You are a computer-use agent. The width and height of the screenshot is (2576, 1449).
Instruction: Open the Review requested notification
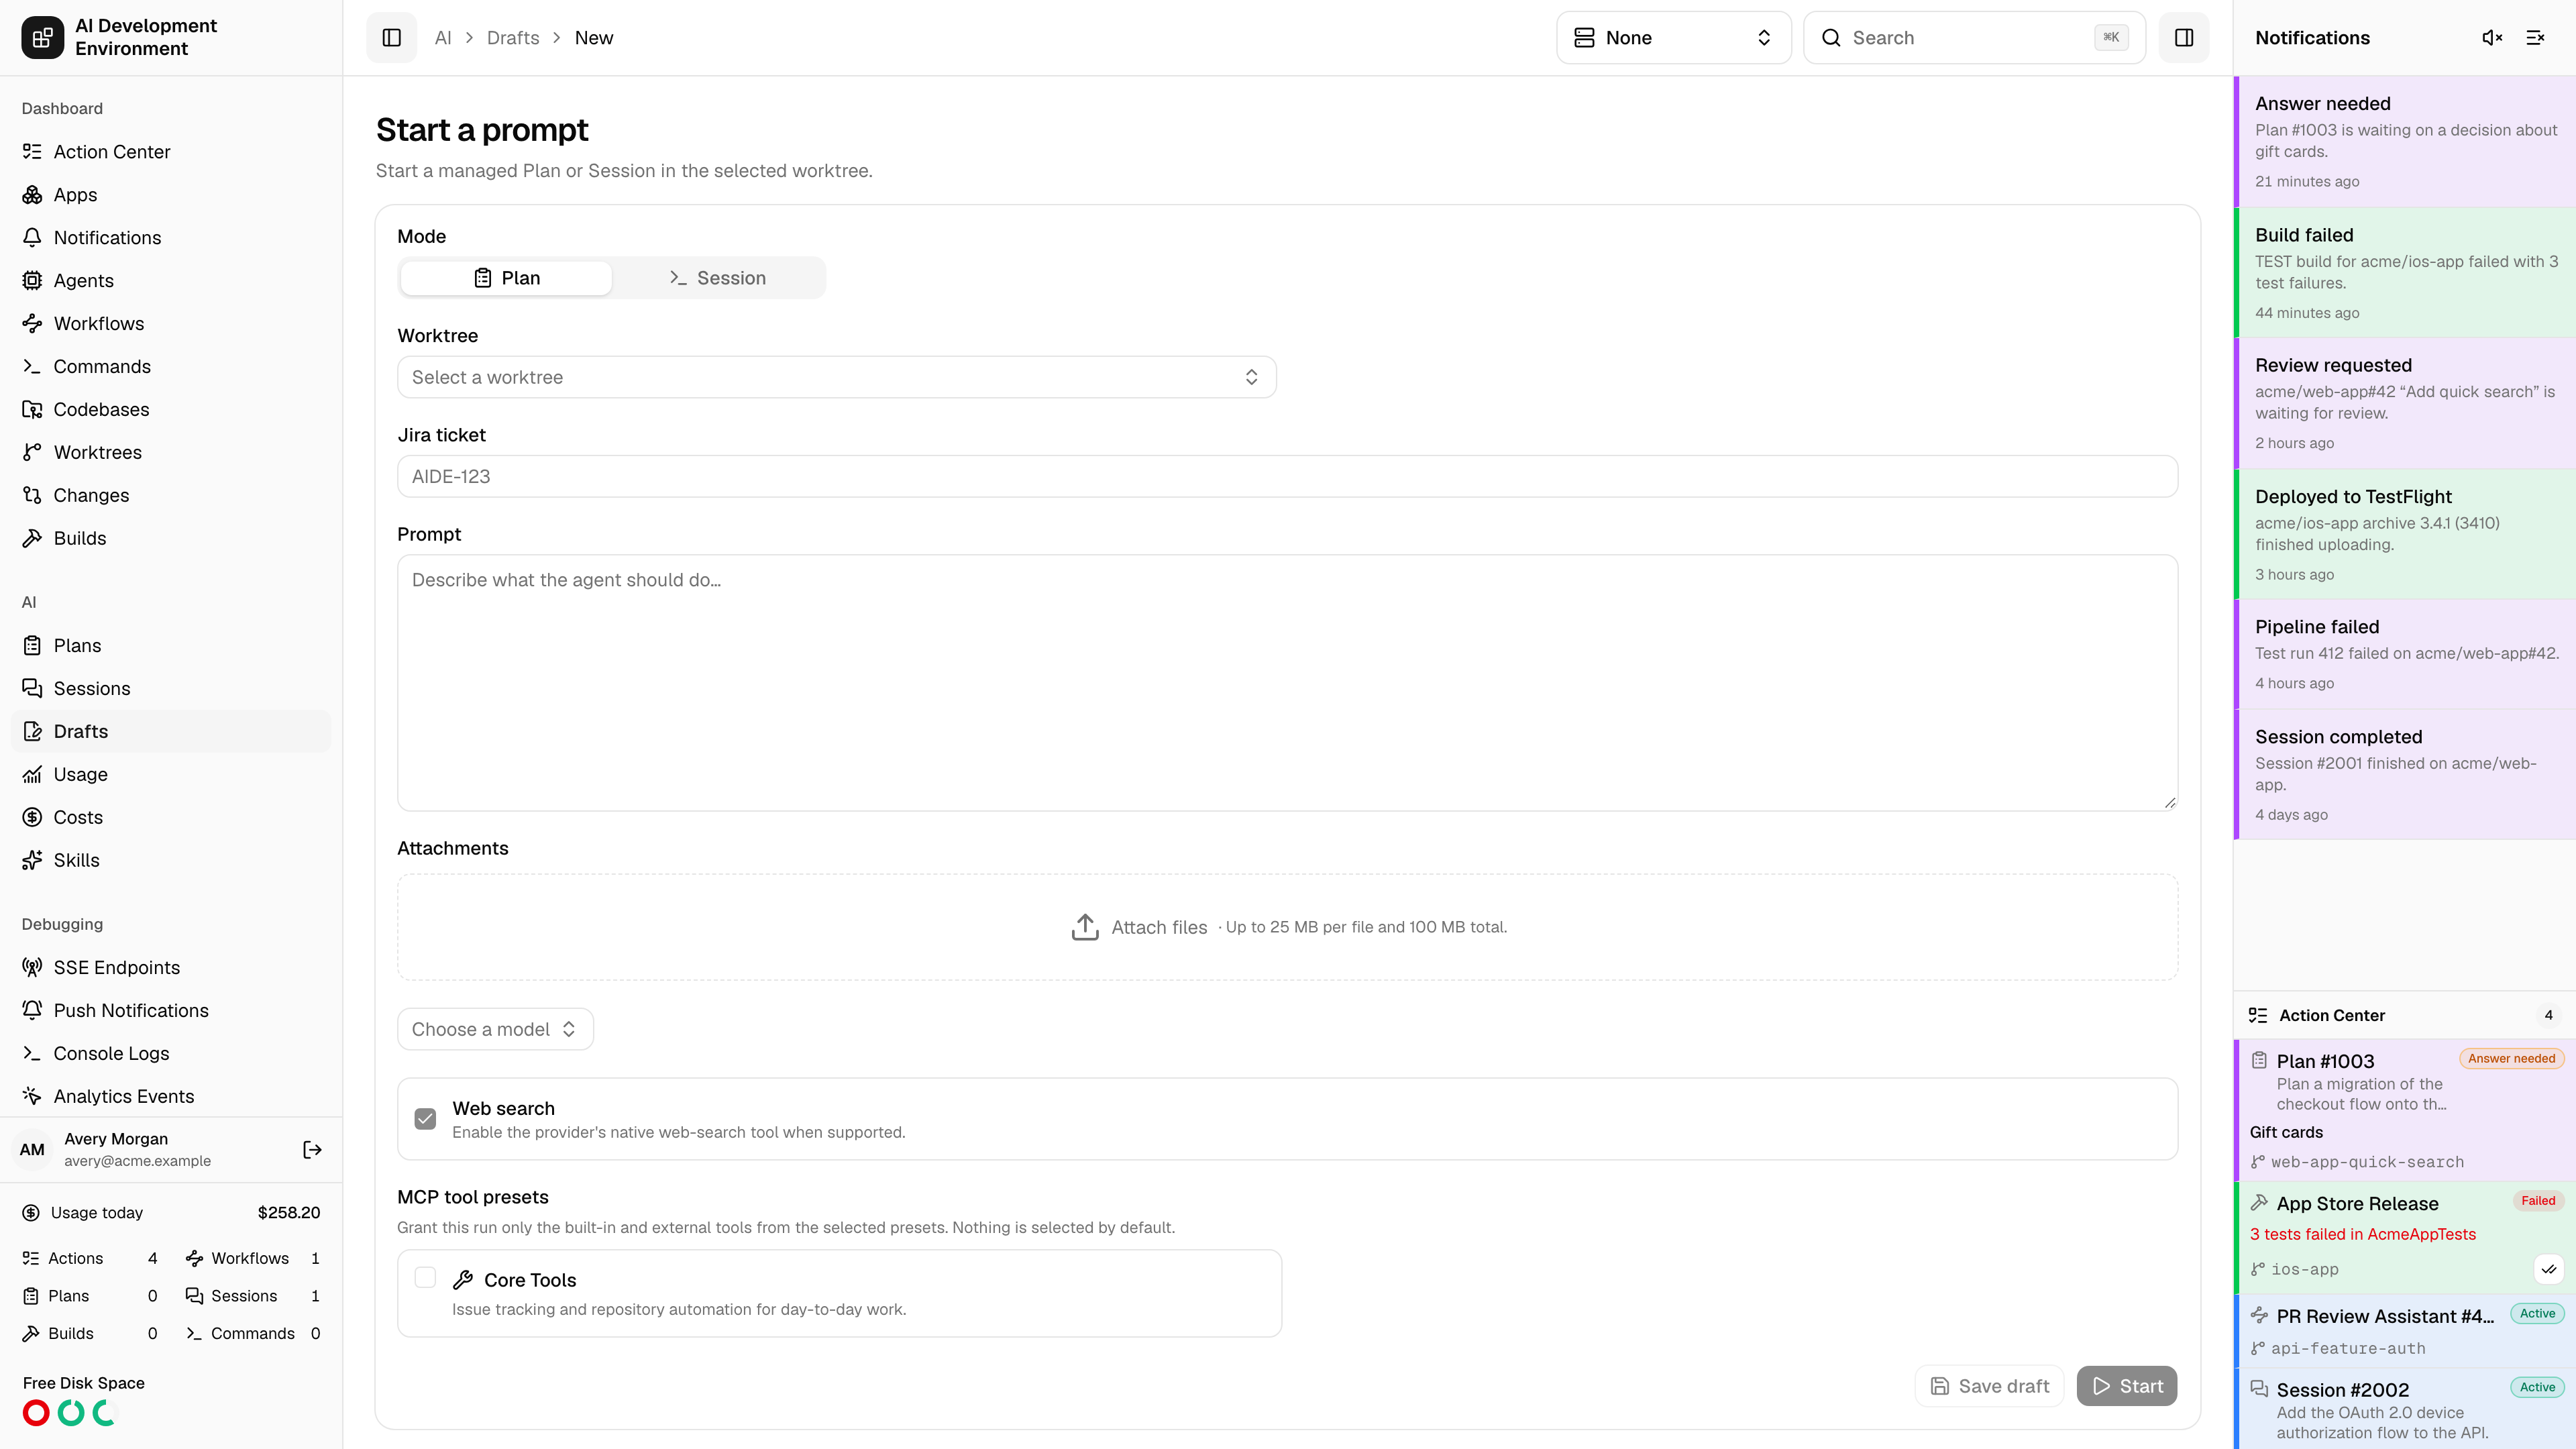[2404, 403]
